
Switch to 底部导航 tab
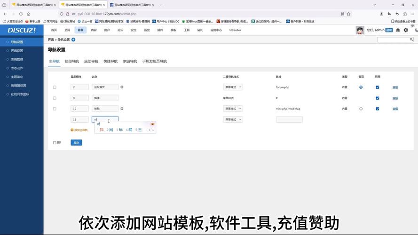(91, 61)
